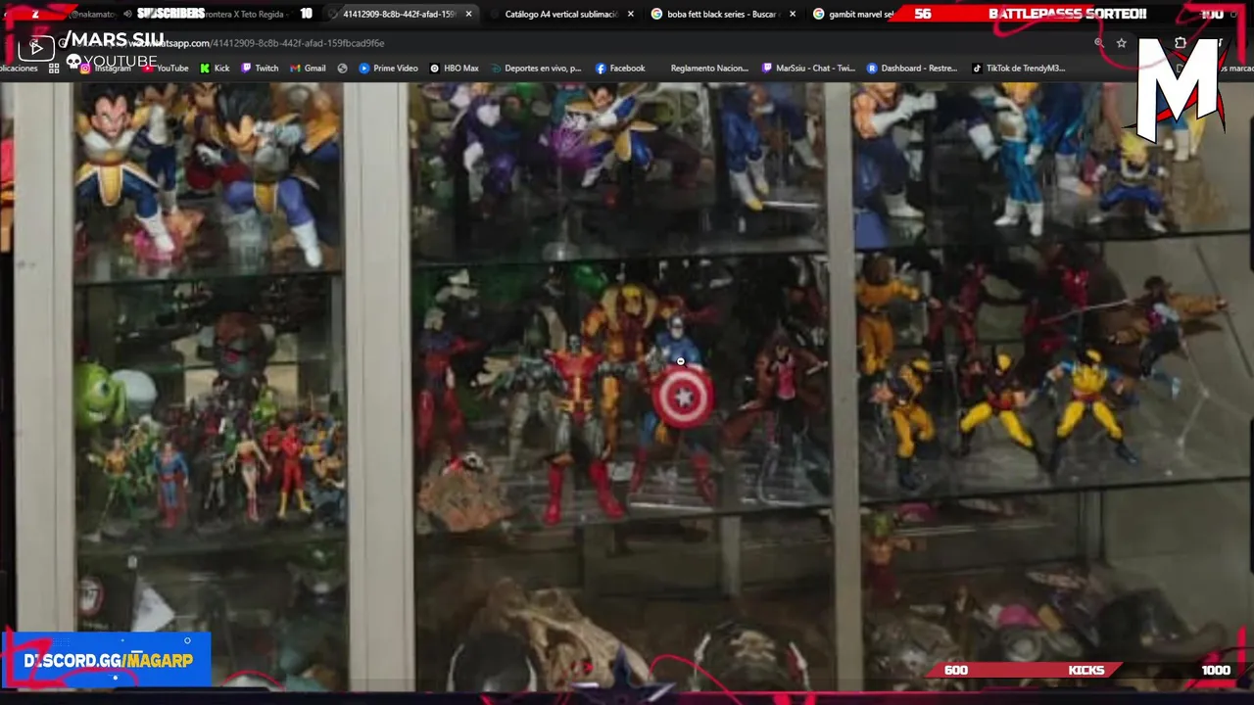Click the globe icon bookmark after Gmail

(342, 69)
